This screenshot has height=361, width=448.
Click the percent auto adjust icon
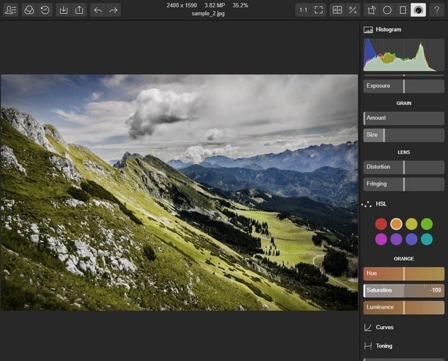tap(353, 10)
